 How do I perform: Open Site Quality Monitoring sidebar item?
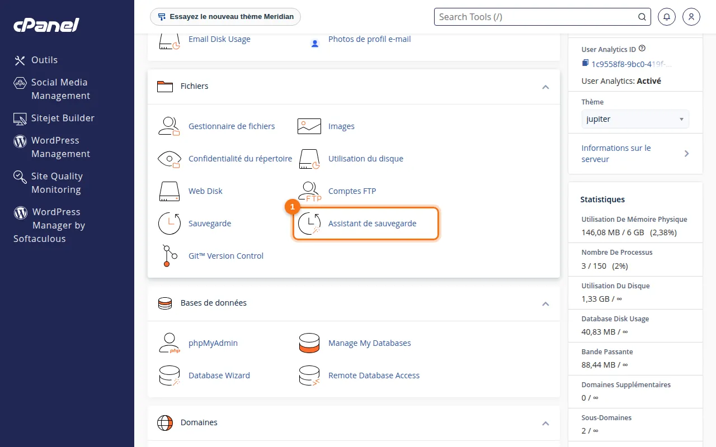(x=56, y=183)
